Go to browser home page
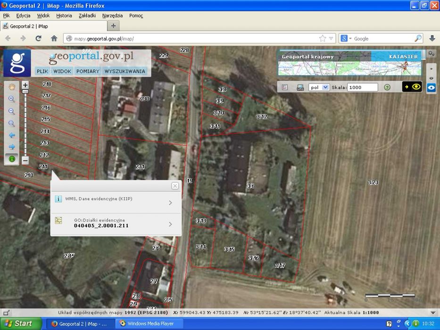This screenshot has width=440, height=330. (x=54, y=39)
